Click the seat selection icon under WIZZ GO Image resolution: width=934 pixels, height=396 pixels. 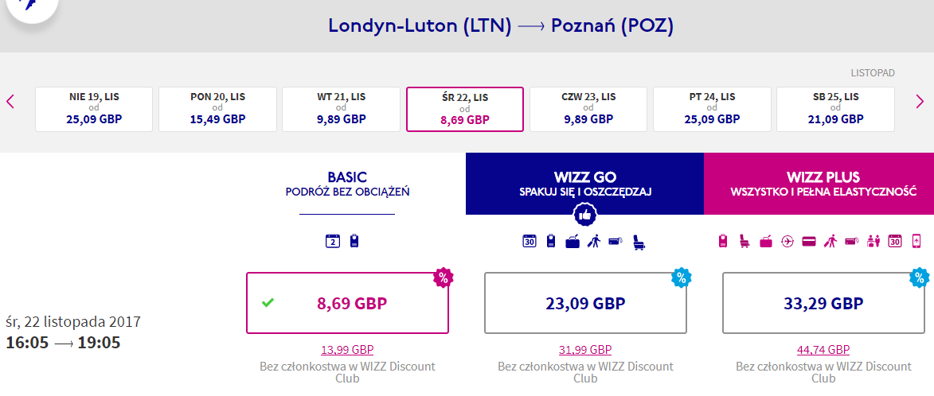(639, 242)
